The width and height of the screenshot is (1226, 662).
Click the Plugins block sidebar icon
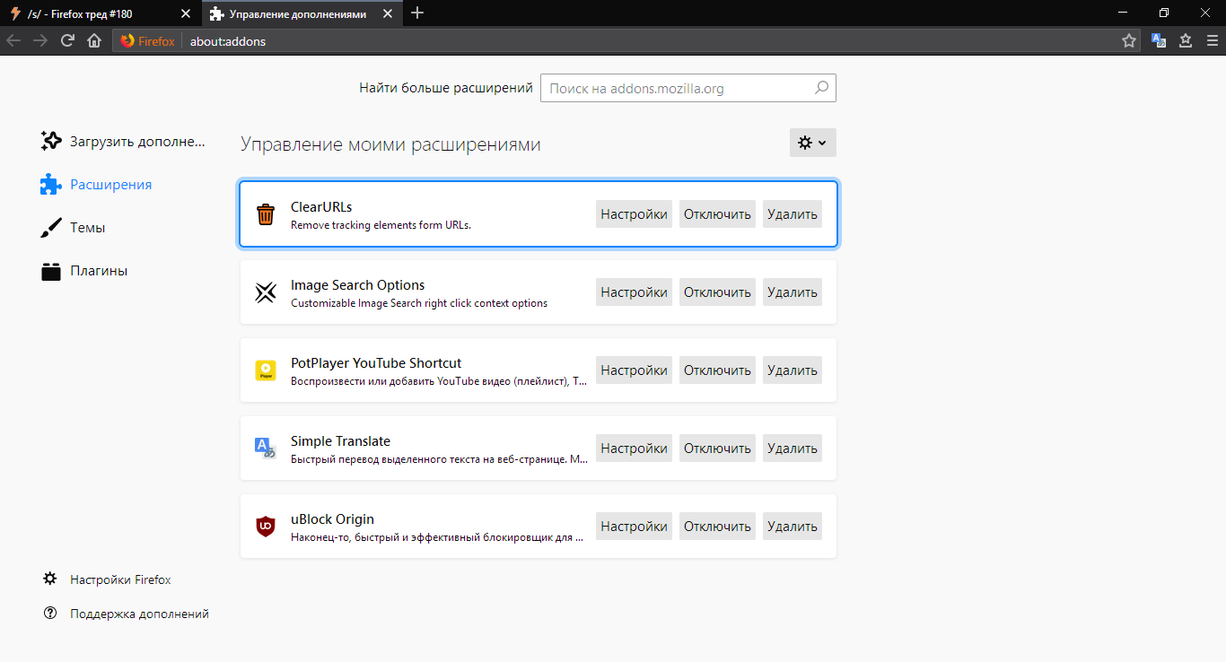click(51, 271)
